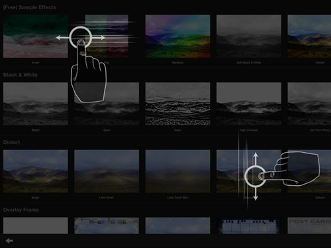Click the Overlay Frame section heading

(21, 210)
